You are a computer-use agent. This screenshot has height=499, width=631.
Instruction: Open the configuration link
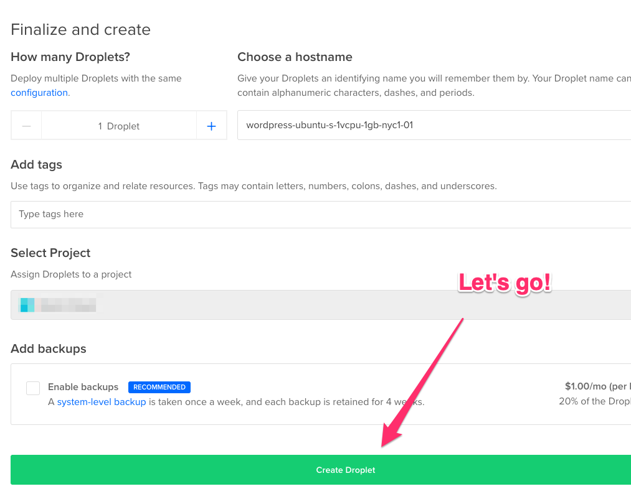click(x=39, y=93)
